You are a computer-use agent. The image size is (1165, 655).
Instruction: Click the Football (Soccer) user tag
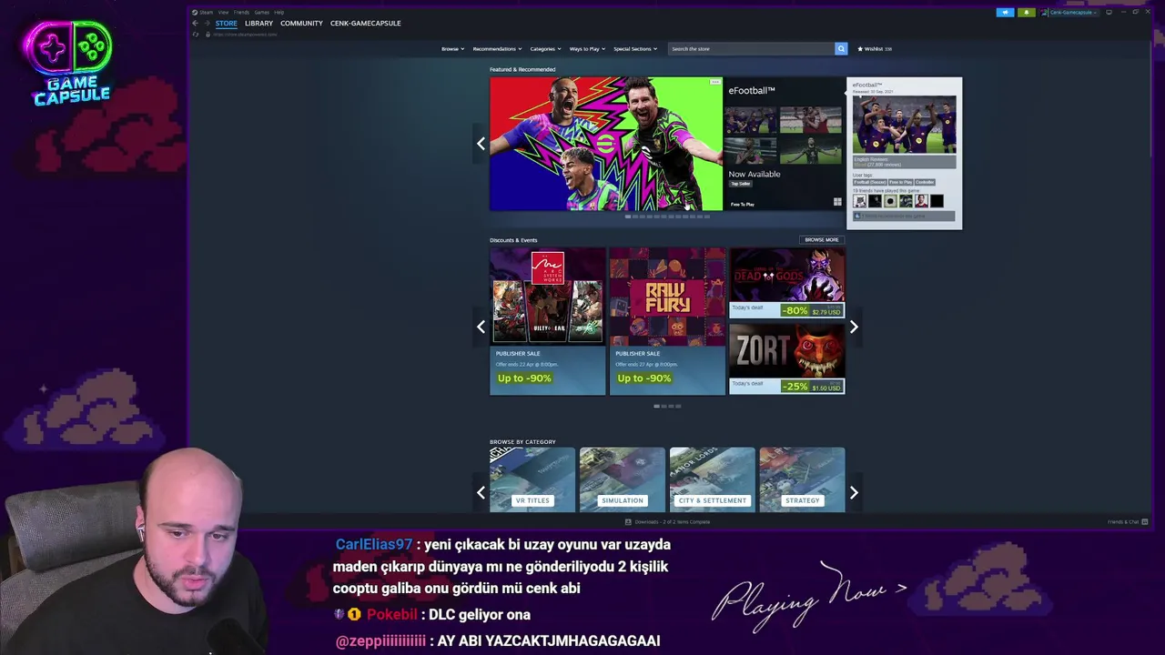[869, 182]
